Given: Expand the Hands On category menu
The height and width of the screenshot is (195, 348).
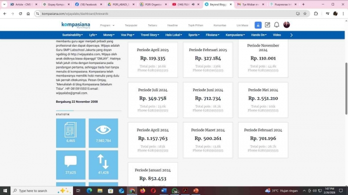Looking at the screenshot, I should (259, 35).
